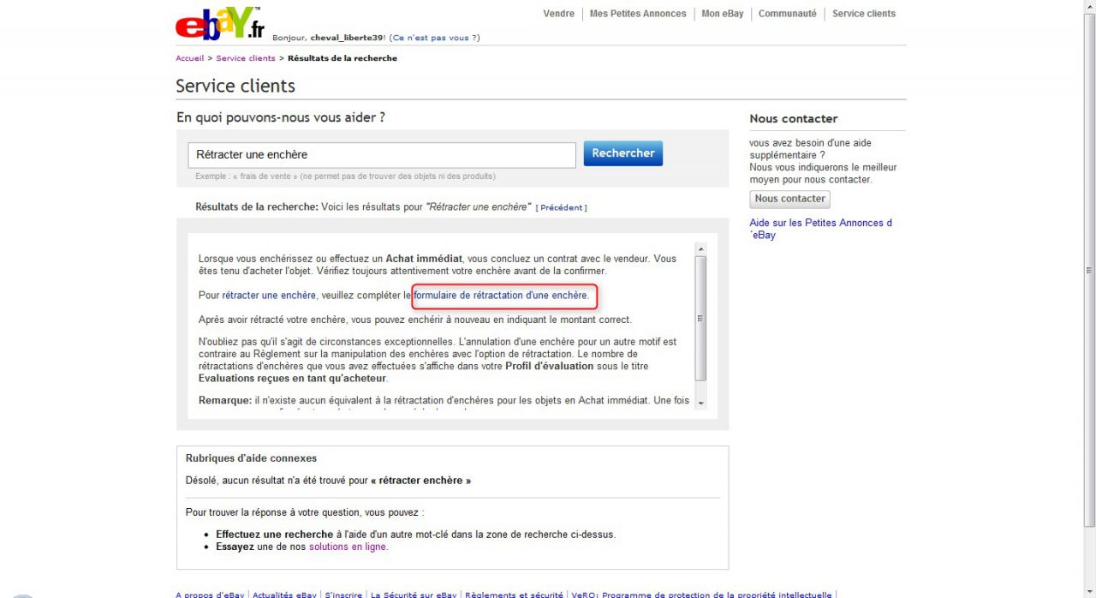Click the eBay.fr logo
Screen dimensions: 1096x598
(219, 24)
